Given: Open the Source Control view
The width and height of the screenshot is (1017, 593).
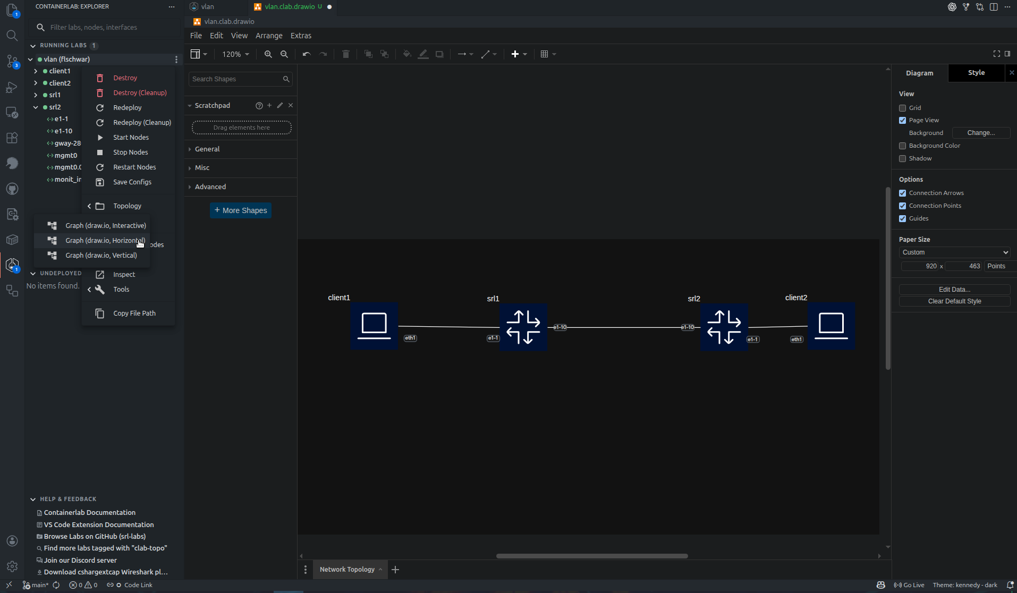Looking at the screenshot, I should 12,61.
